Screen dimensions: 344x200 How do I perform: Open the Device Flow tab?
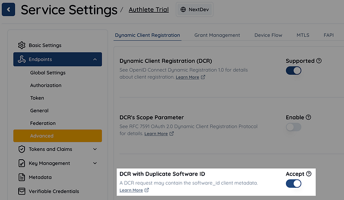268,35
